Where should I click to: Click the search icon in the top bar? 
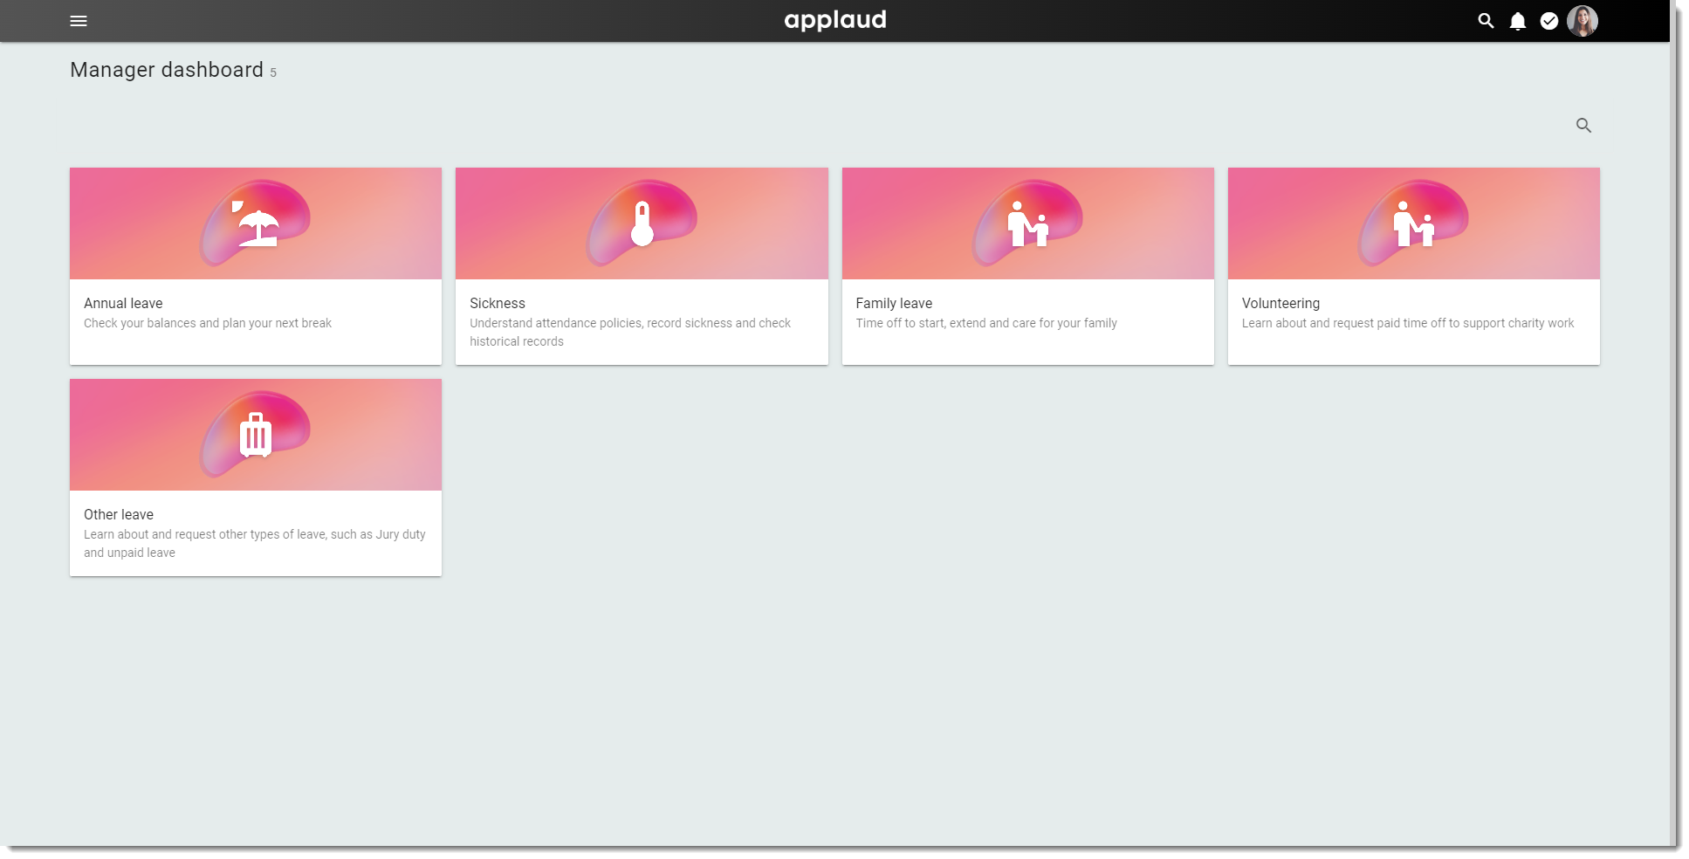(1486, 21)
